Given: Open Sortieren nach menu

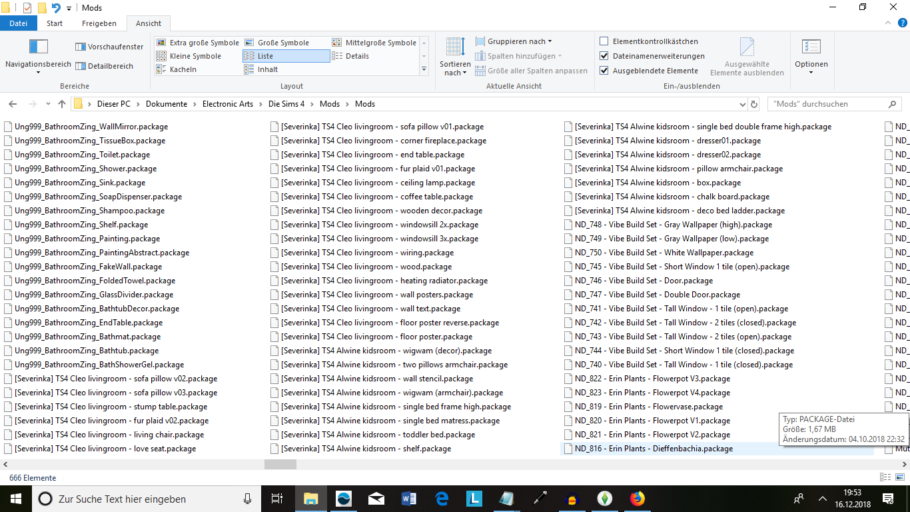Looking at the screenshot, I should pyautogui.click(x=455, y=57).
